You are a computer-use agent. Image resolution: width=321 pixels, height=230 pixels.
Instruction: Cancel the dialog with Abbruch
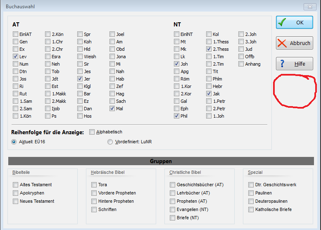coord(295,43)
